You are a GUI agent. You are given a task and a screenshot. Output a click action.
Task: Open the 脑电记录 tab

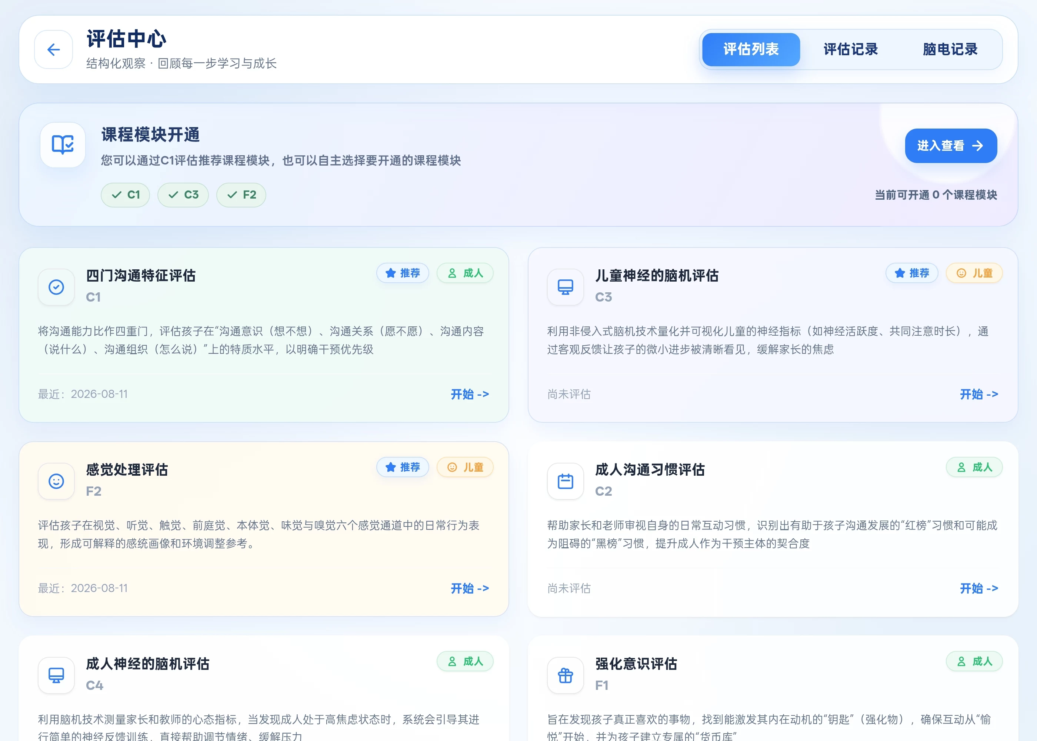(x=950, y=49)
